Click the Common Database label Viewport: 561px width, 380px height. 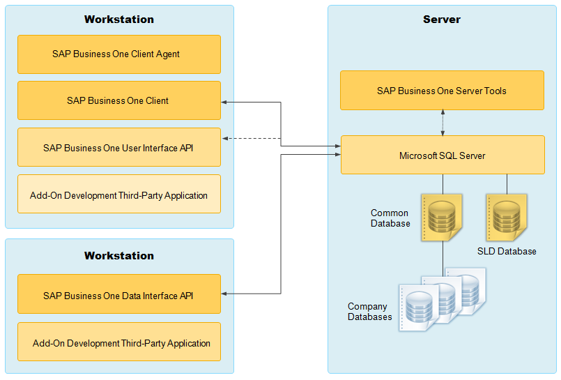(x=390, y=218)
